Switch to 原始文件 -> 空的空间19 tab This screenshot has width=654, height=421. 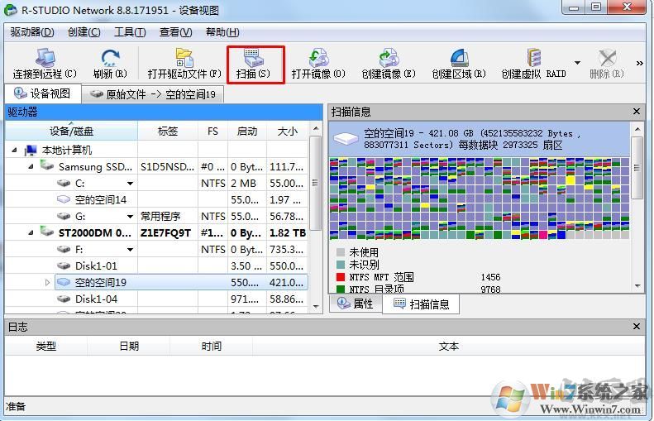tap(153, 94)
